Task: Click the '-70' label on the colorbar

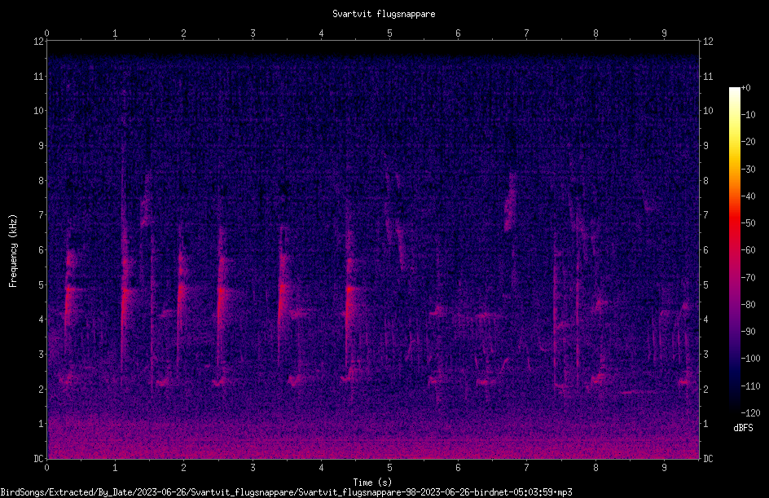Action: (748, 278)
